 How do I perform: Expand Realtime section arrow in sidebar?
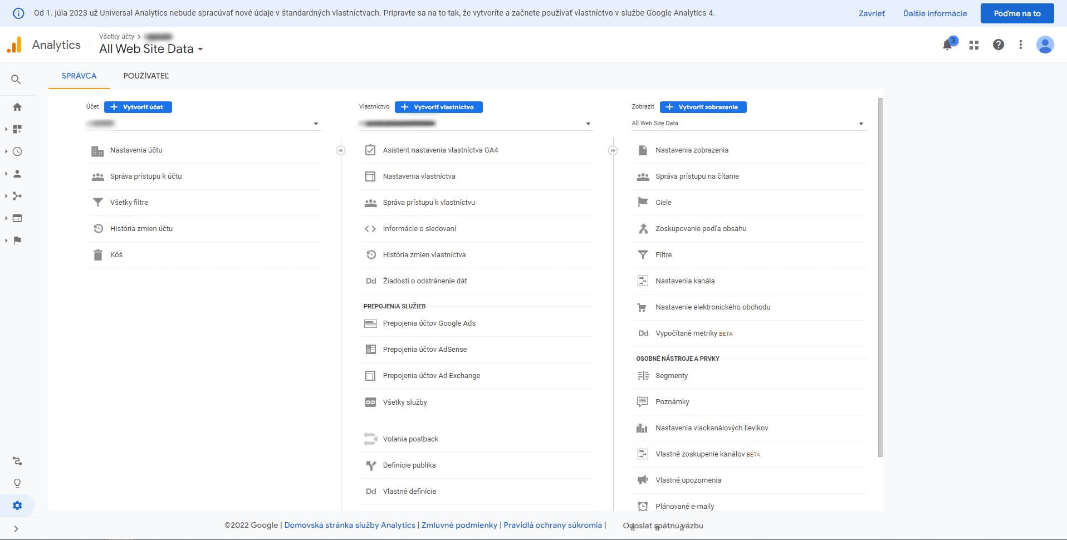(x=6, y=151)
